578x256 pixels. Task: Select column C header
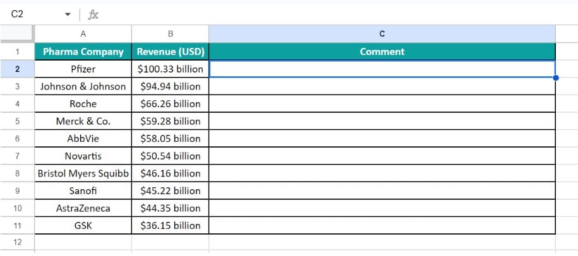(x=382, y=34)
